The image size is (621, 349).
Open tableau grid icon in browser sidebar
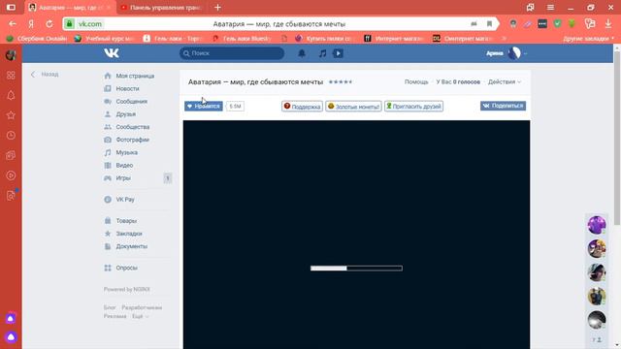pyautogui.click(x=11, y=76)
